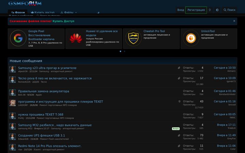This screenshot has width=245, height=153.
Task: Open avatar beside Правильная замена акамулятора
Action: point(12,92)
